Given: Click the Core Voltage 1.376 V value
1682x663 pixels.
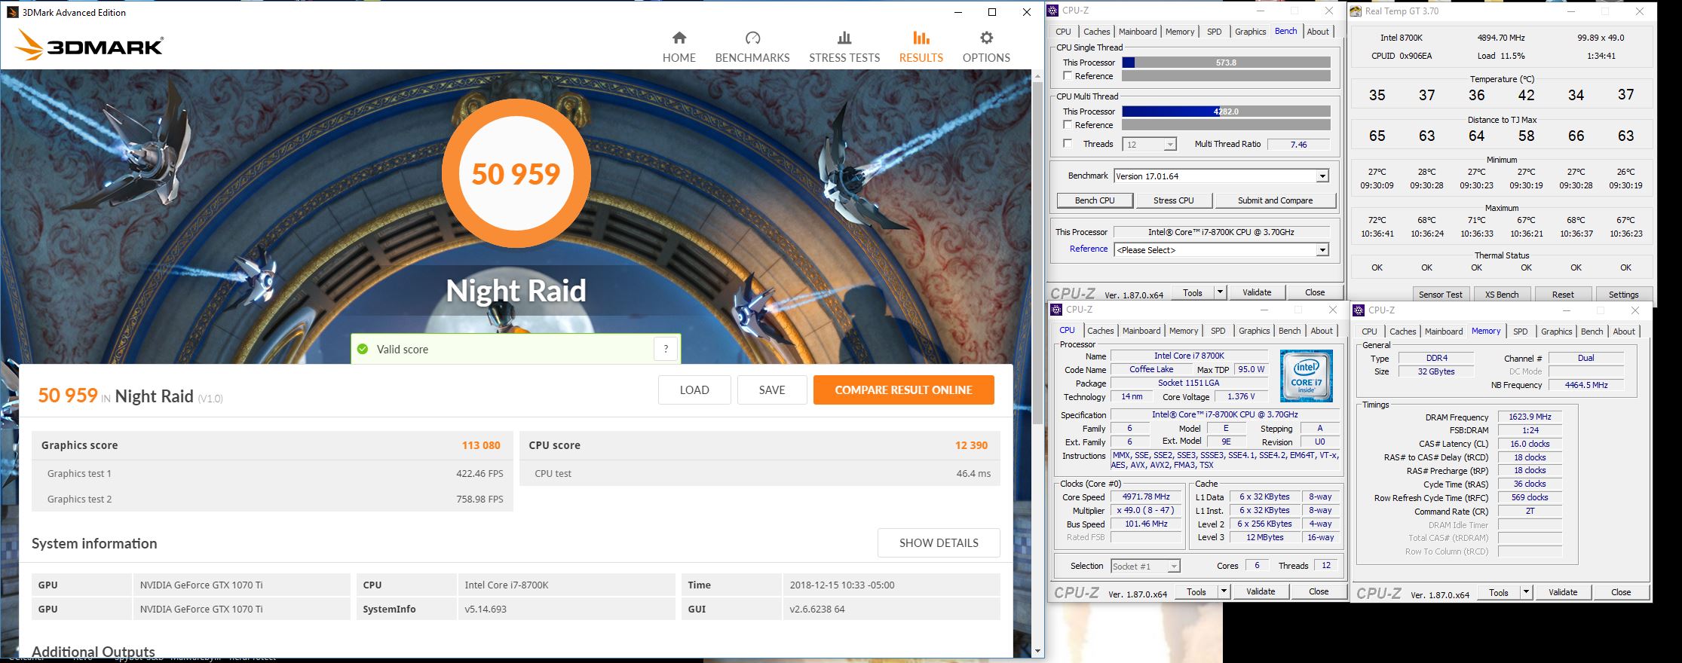Looking at the screenshot, I should coord(1241,396).
